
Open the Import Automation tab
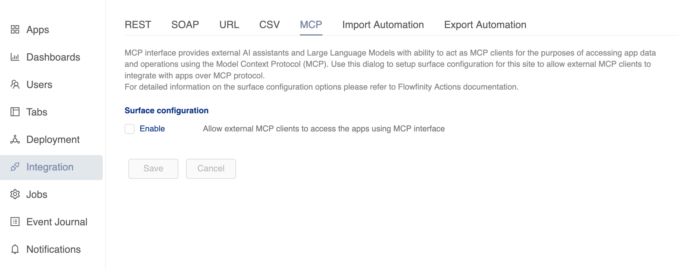[x=383, y=25]
